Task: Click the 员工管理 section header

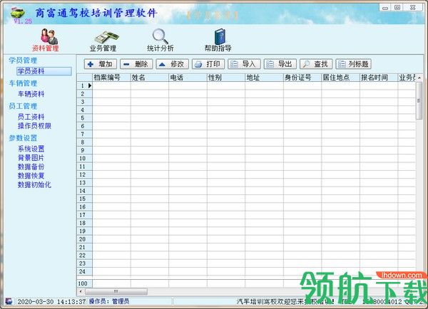Action: [x=23, y=106]
